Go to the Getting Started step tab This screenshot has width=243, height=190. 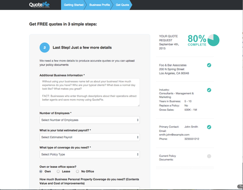(73, 5)
